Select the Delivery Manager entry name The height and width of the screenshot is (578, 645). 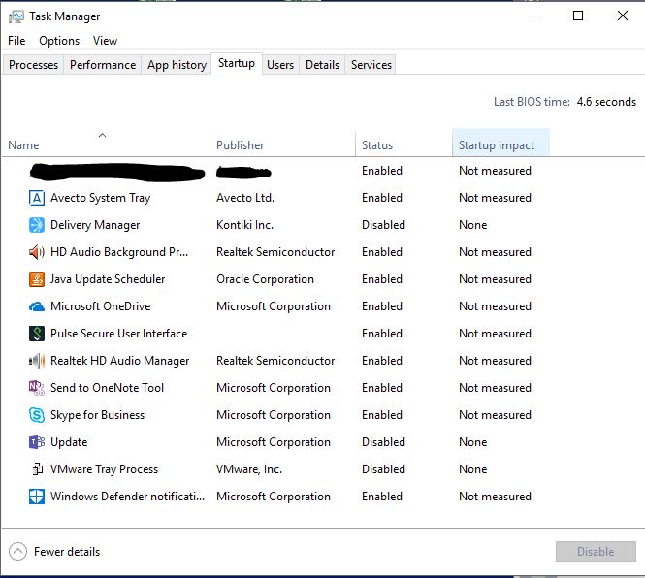(95, 225)
